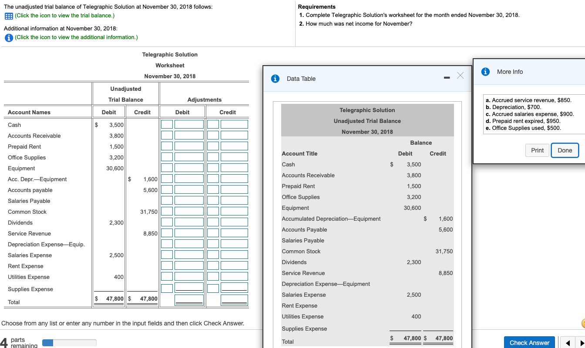The height and width of the screenshot is (348, 585).
Task: Close the Data Table popup
Action: tap(460, 76)
